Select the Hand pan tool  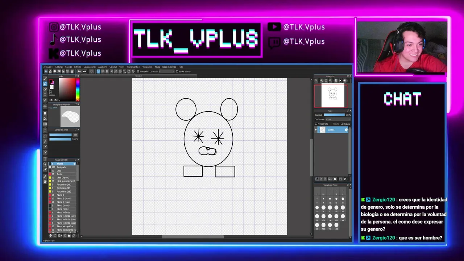pyautogui.click(x=45, y=182)
